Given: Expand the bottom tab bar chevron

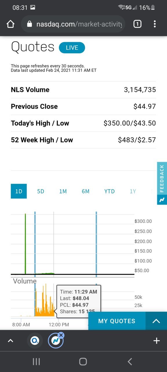Looking at the screenshot, I should coord(10,341).
